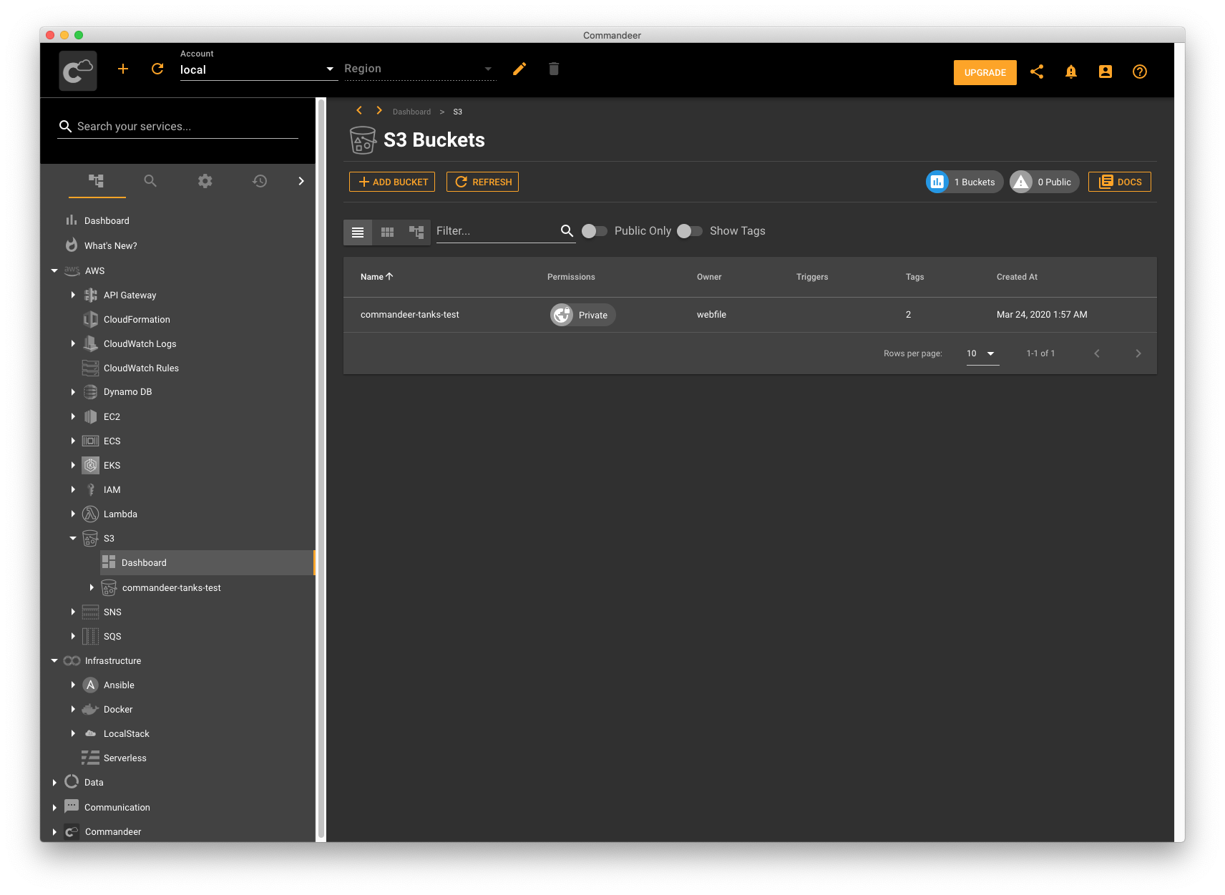Expand the Data tree section
The height and width of the screenshot is (895, 1225).
(54, 783)
